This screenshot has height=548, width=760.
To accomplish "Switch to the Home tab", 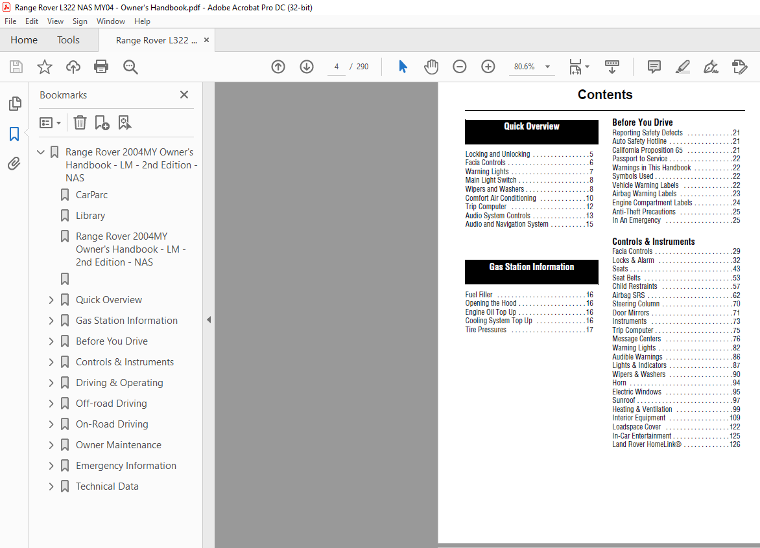I will pyautogui.click(x=24, y=40).
